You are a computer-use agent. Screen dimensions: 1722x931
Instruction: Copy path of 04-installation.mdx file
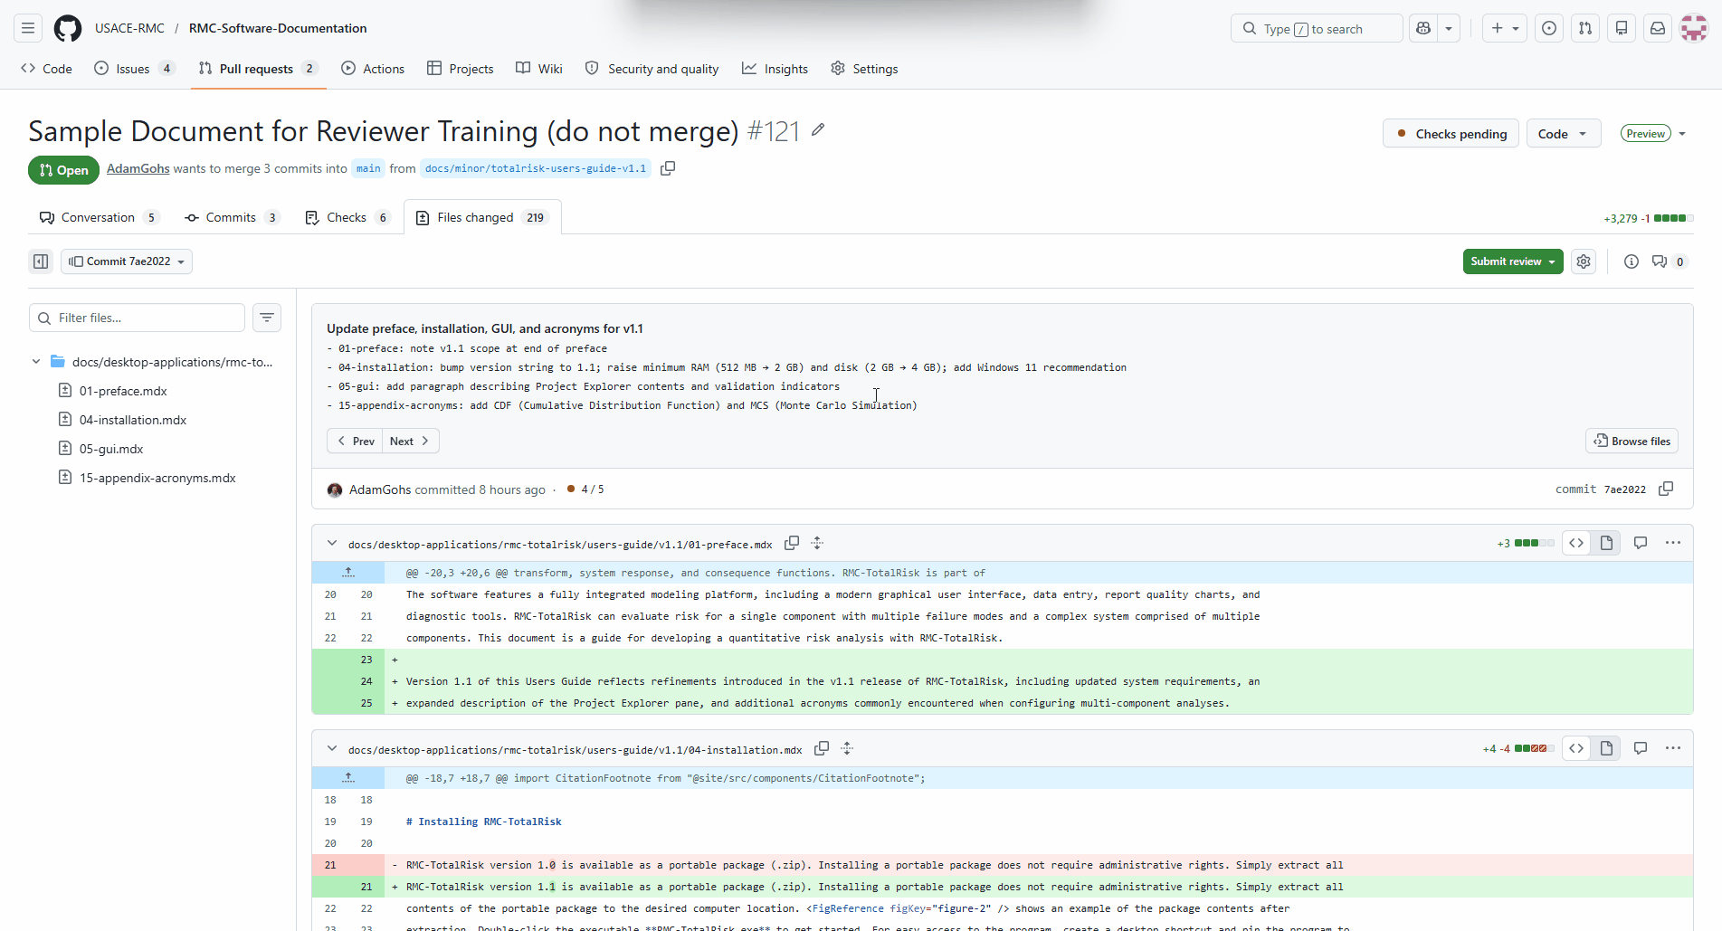click(x=822, y=748)
